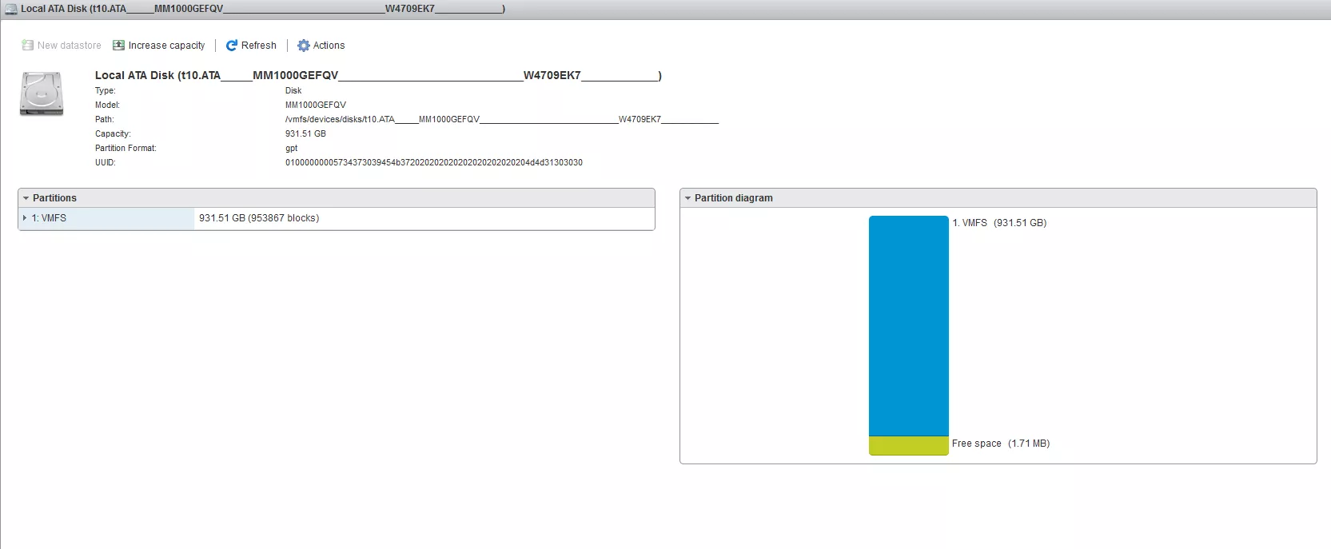Click the window title bar disk name
This screenshot has width=1331, height=549.
click(x=263, y=10)
